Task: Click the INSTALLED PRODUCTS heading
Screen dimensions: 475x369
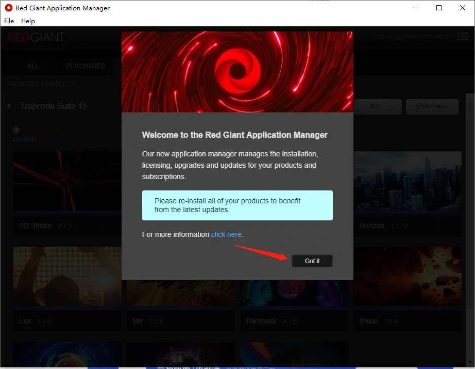Action: pos(42,84)
